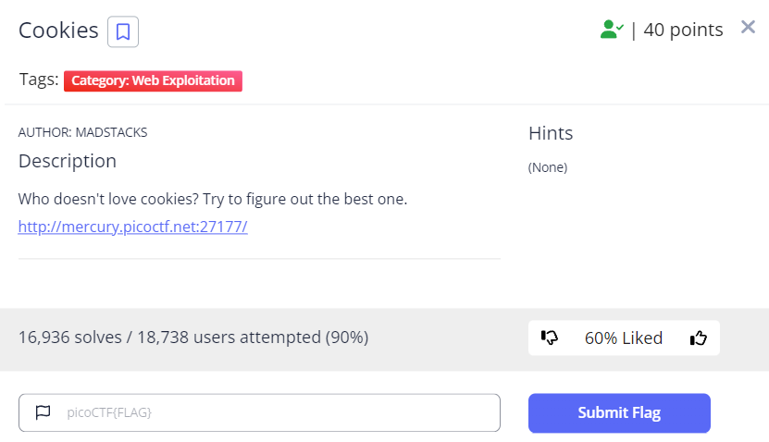Viewport: 769px width, 442px height.
Task: Click the Hints heading
Action: click(x=551, y=133)
